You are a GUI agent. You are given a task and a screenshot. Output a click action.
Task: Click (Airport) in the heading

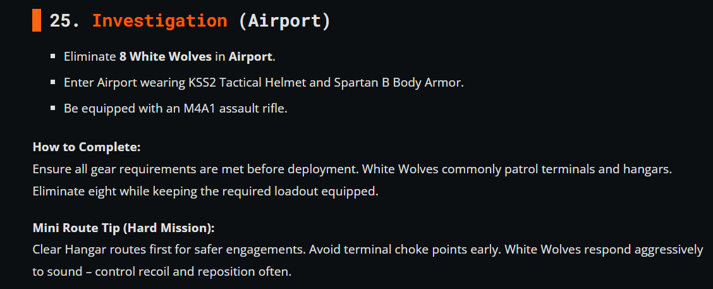(x=284, y=21)
